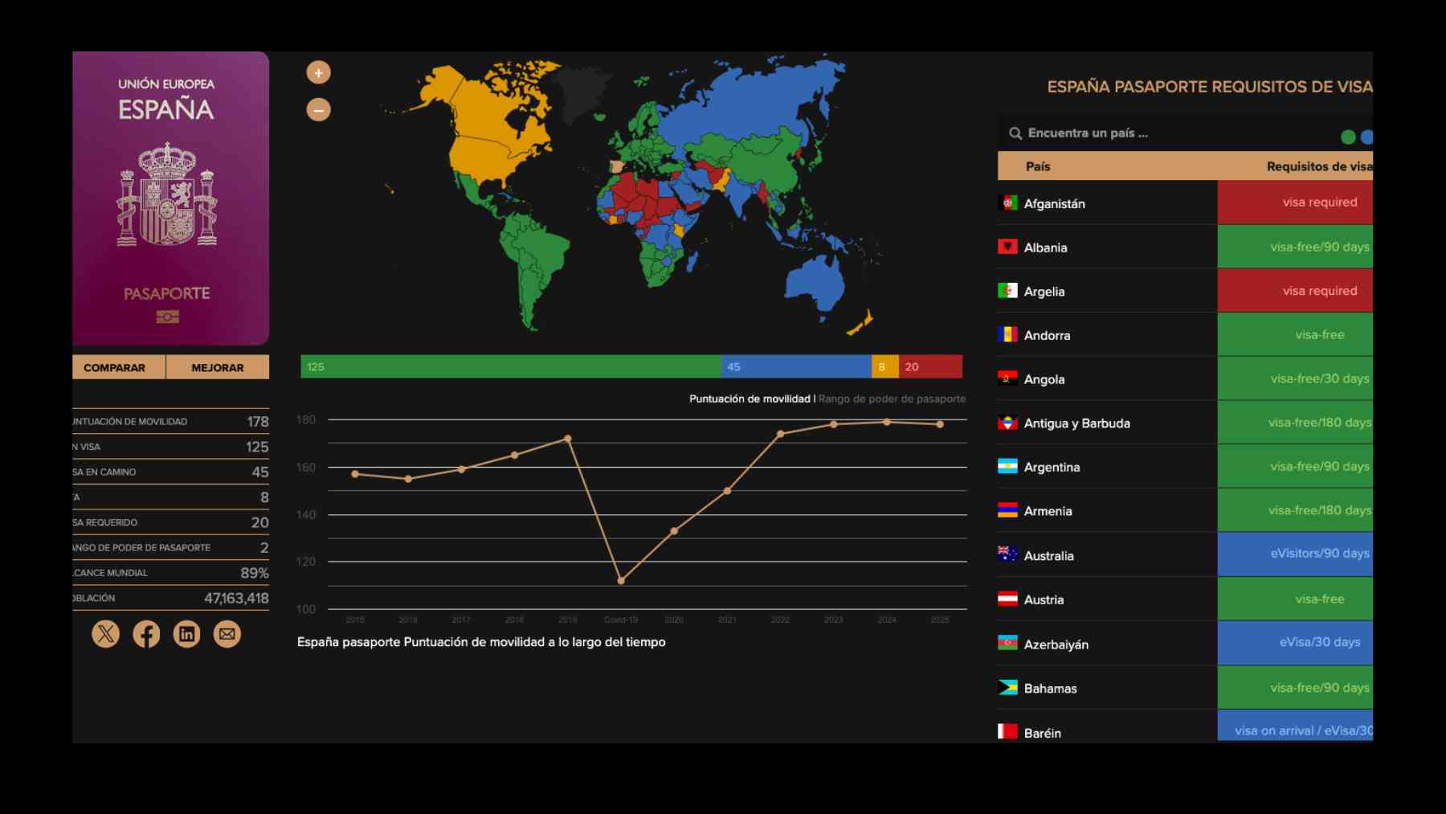Viewport: 1446px width, 814px height.
Task: Share via the LinkedIn icon
Action: [186, 634]
